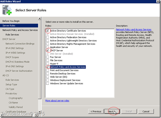Click the sidebar scroll down arrow

(x=40, y=112)
